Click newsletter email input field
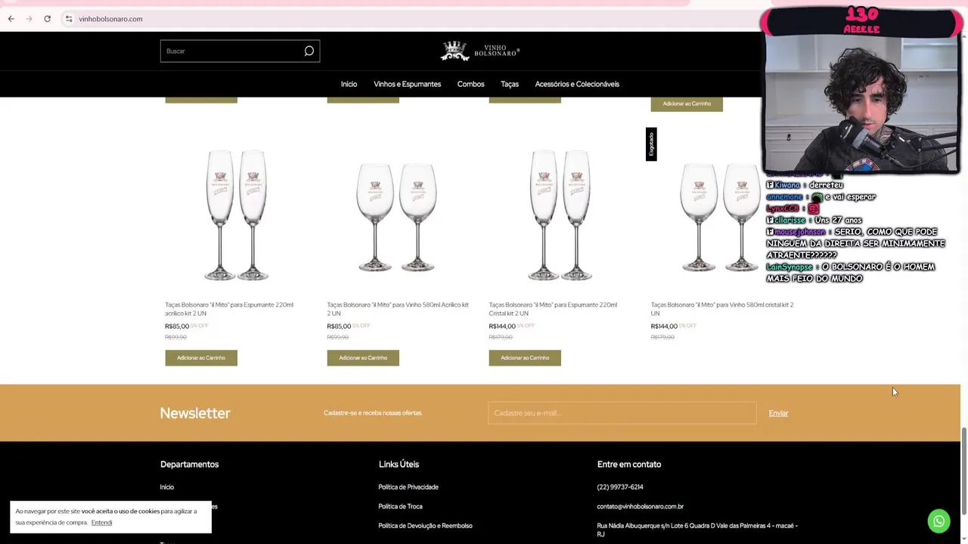Screen dimensions: 968x544 pos(622,413)
